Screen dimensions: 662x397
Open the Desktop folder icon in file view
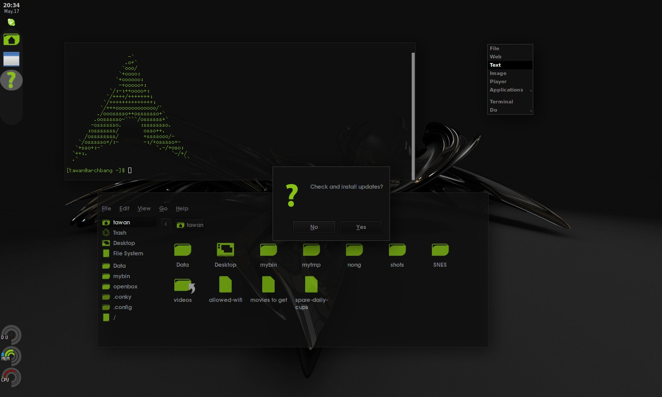point(225,250)
